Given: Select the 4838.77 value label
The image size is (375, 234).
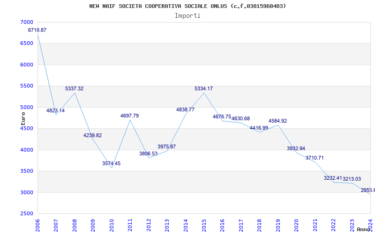Looking at the screenshot, I should 185,110.
